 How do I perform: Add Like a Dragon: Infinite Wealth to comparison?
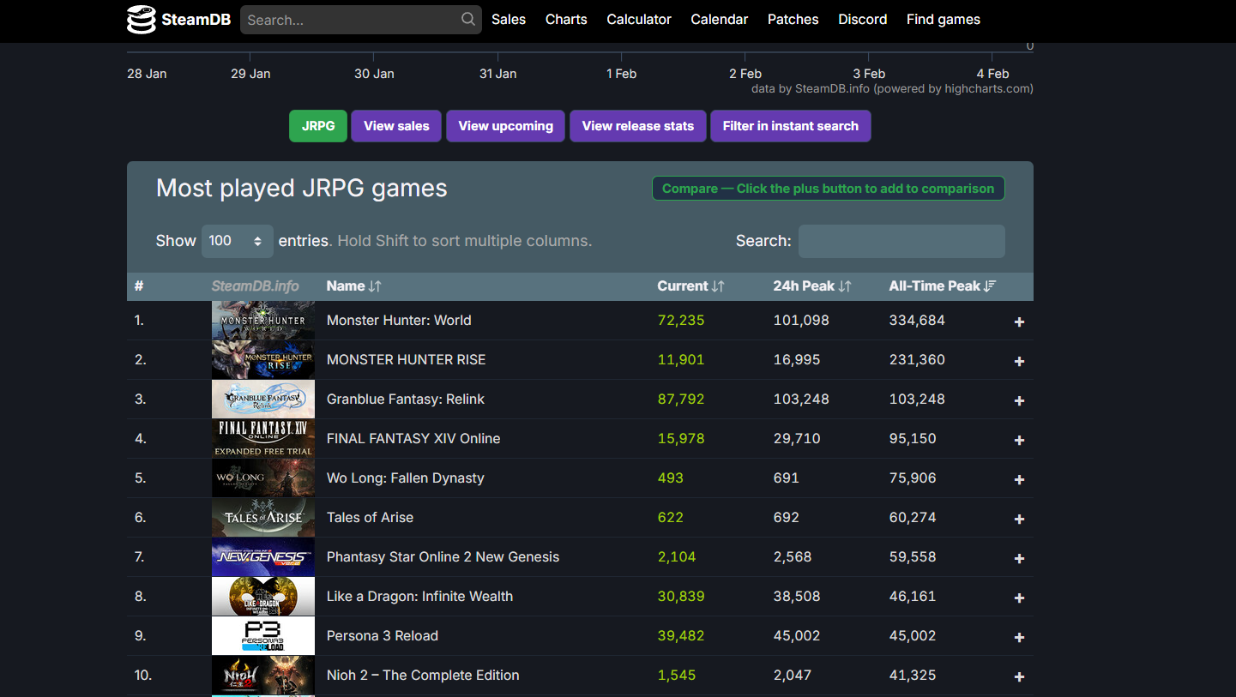pyautogui.click(x=1019, y=598)
